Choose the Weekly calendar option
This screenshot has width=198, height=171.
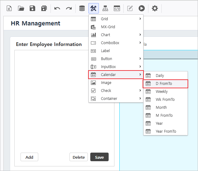point(165,92)
